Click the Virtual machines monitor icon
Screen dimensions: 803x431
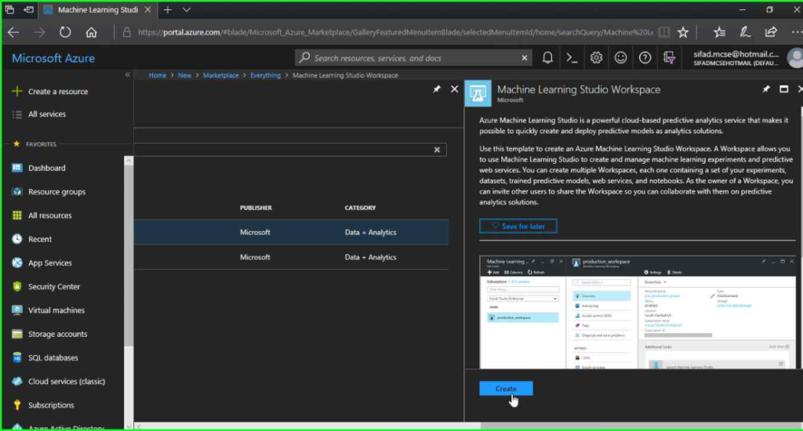click(17, 310)
